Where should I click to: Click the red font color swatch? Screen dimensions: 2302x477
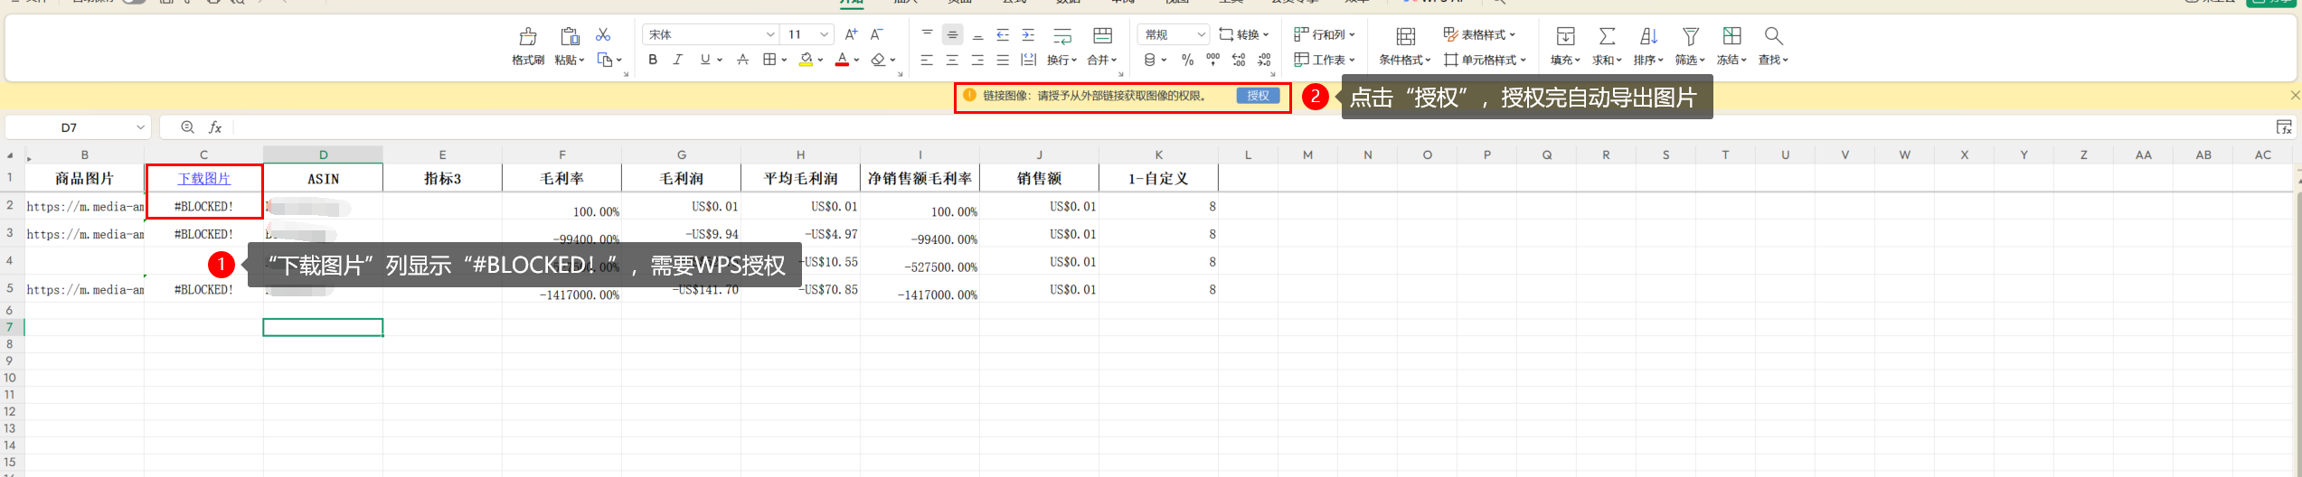click(842, 60)
